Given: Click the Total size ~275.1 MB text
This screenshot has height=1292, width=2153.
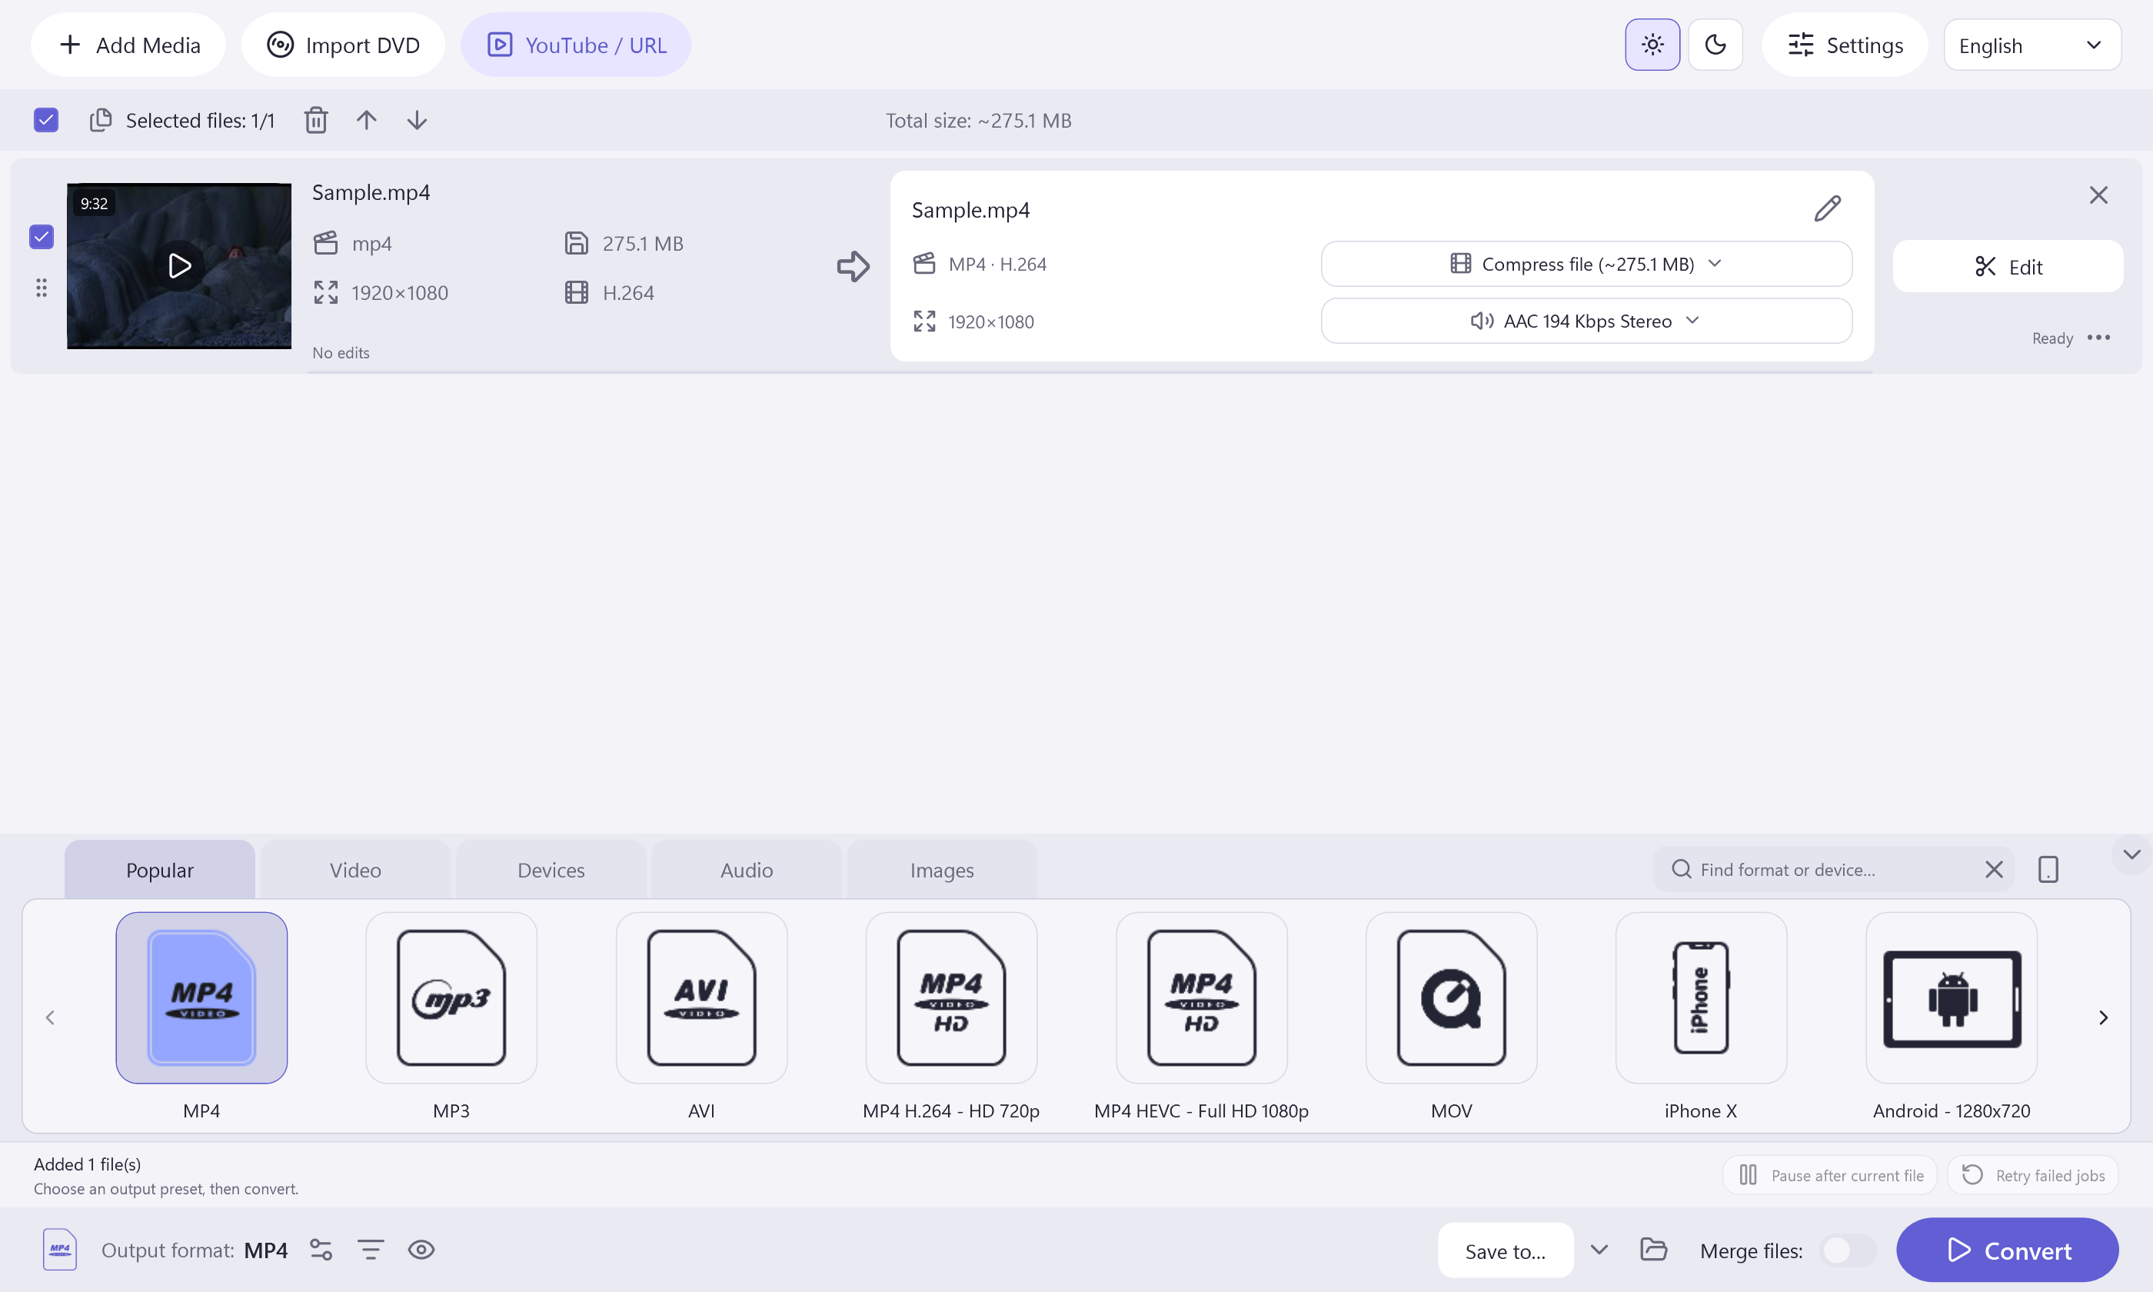Looking at the screenshot, I should tap(978, 120).
